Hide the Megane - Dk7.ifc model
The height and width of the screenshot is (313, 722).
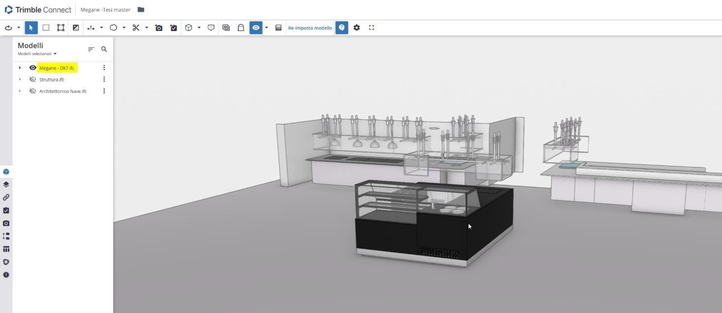click(x=33, y=68)
